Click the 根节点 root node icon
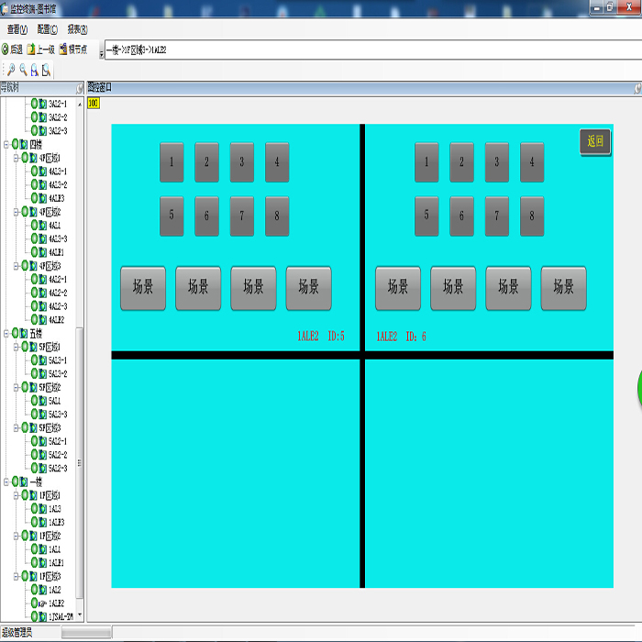This screenshot has width=642, height=642. pos(63,50)
